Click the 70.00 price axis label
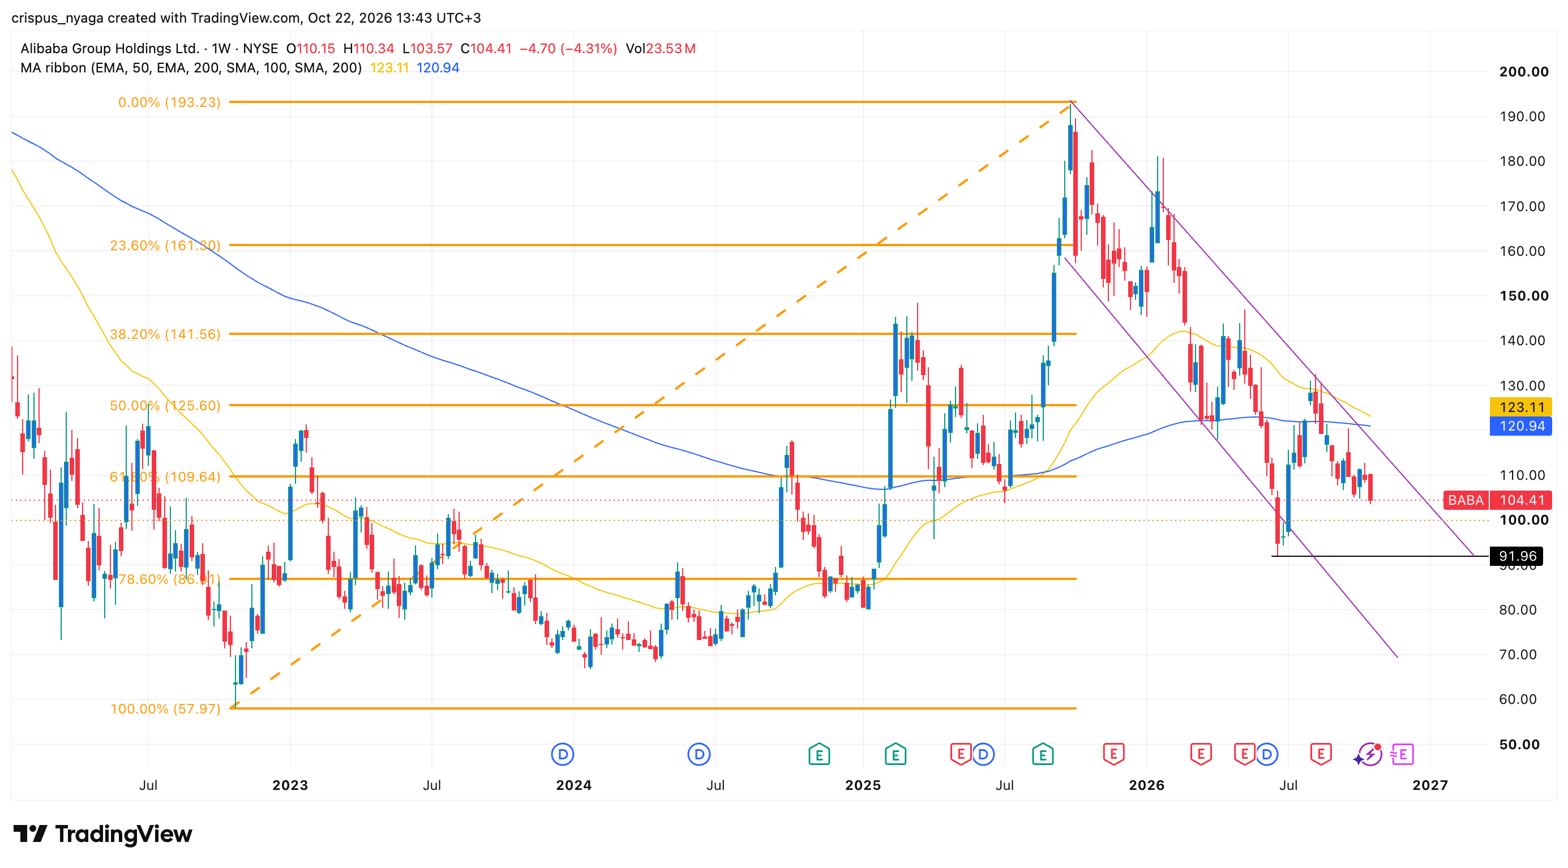Viewport: 1568px width, 868px height. [x=1518, y=655]
